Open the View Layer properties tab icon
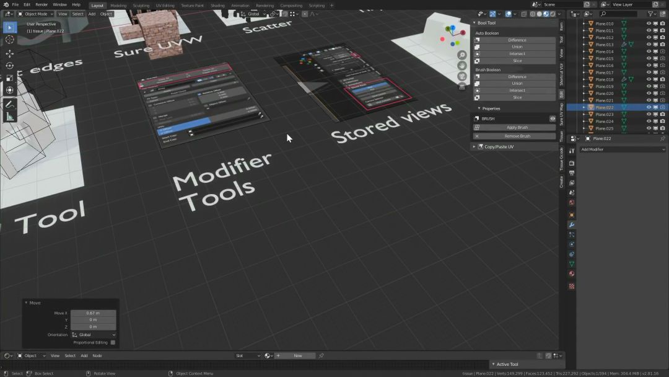669x377 pixels. pos(572,183)
